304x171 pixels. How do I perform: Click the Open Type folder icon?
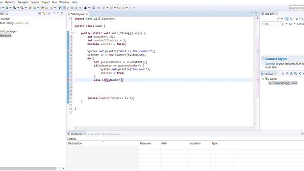tap(43, 8)
